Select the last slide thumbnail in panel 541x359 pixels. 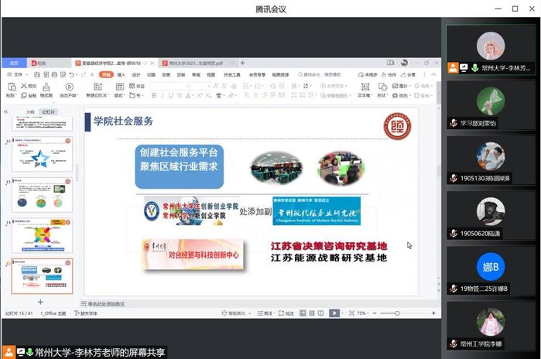pyautogui.click(x=42, y=275)
